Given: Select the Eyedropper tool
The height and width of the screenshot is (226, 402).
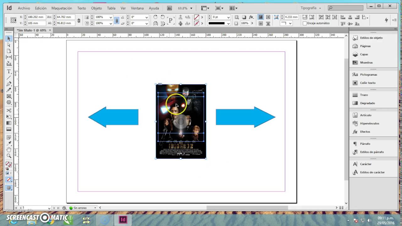Looking at the screenshot, I should pyautogui.click(x=9, y=143).
